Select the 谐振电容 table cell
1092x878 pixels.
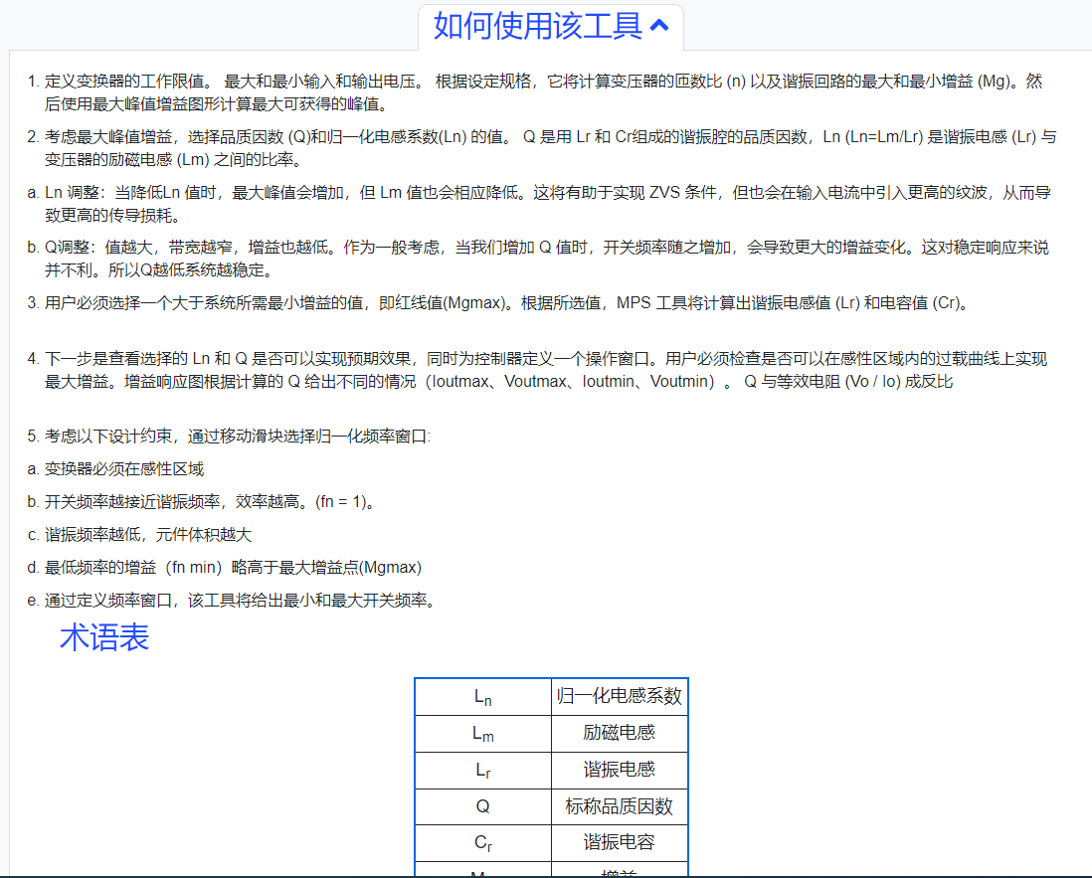tap(620, 843)
